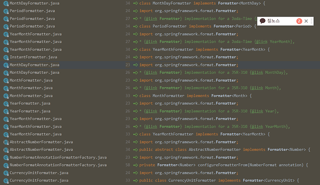Image resolution: width=320 pixels, height=185 pixels.
Task: Select MonthDayFormatter.java file name on line 34 row
Action: coord(35,3)
